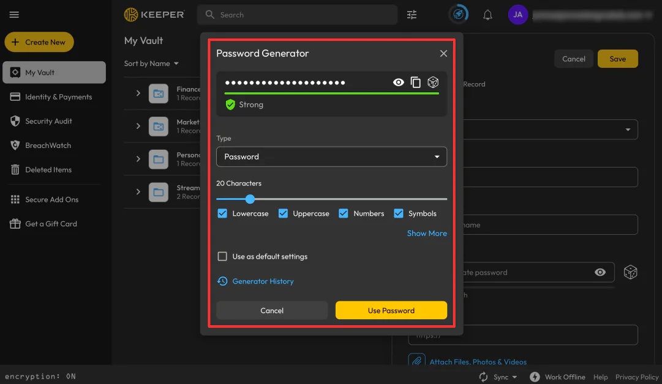Open Generator History link

(x=263, y=281)
